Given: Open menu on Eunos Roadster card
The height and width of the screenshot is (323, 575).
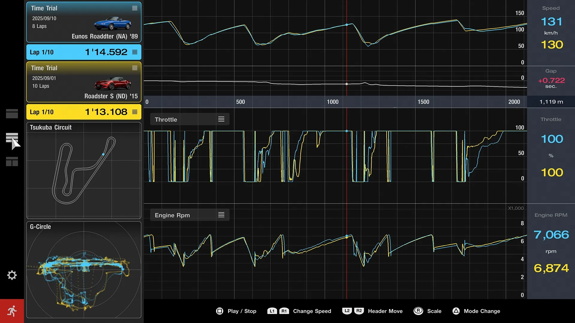Looking at the screenshot, I should (135, 8).
